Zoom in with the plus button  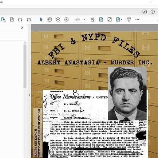[66, 20]
